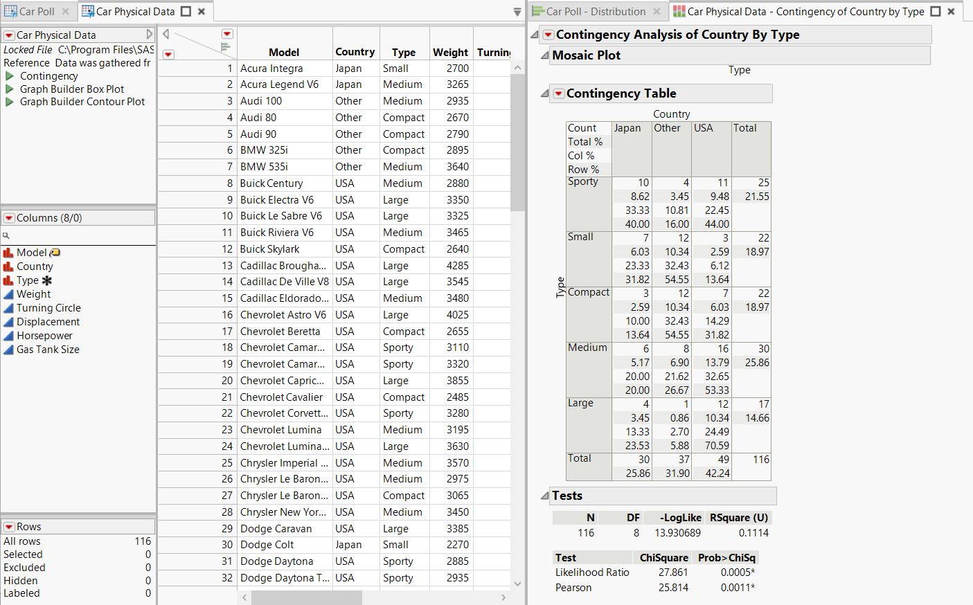973x605 pixels.
Task: Select the Model column header
Action: click(x=285, y=51)
